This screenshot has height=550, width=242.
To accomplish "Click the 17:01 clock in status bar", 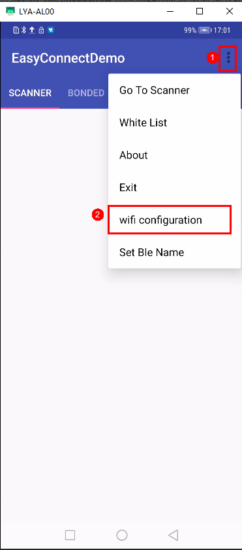I will tap(222, 31).
